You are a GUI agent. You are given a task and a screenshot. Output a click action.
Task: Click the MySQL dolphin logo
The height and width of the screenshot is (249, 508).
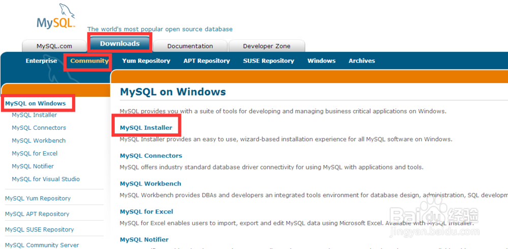click(56, 17)
